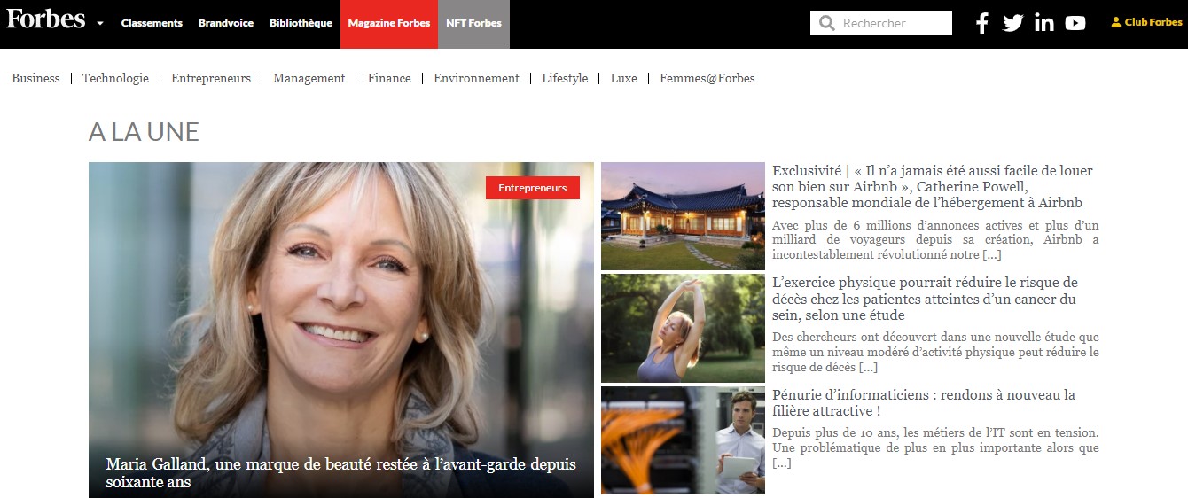Viewport: 1188px width, 498px height.
Task: Click the Club Forbes user icon
Action: (x=1116, y=23)
